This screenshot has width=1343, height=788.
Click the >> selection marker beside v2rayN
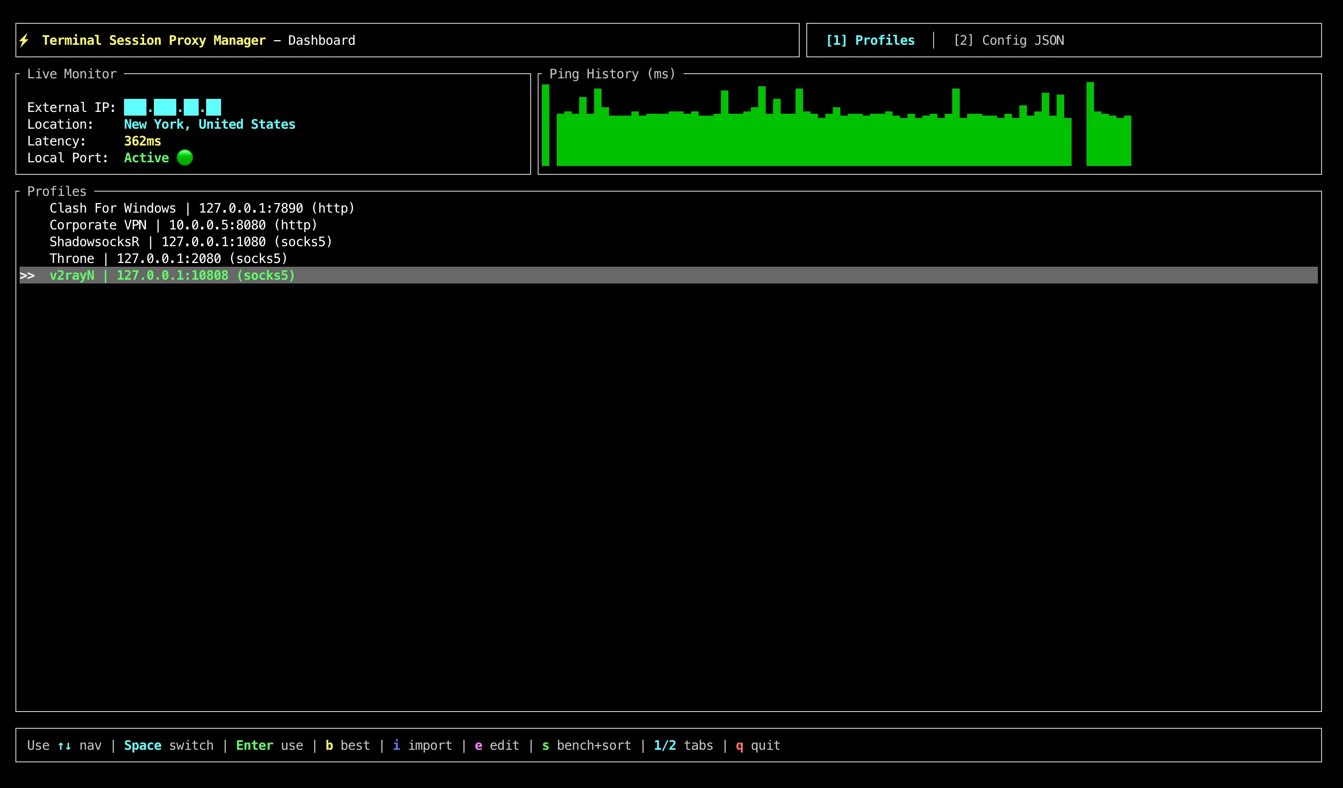tap(27, 276)
